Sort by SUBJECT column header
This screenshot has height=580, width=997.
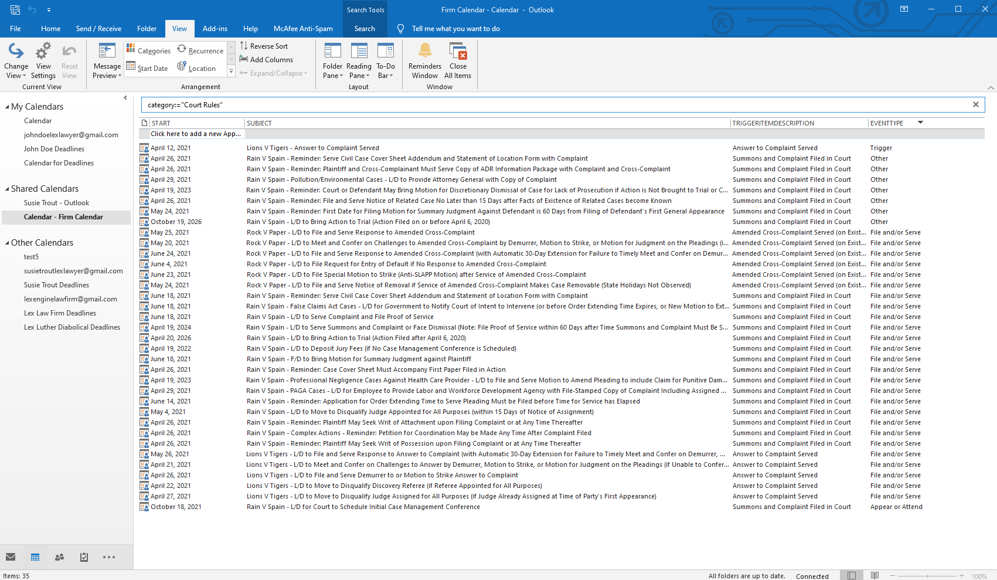click(487, 123)
